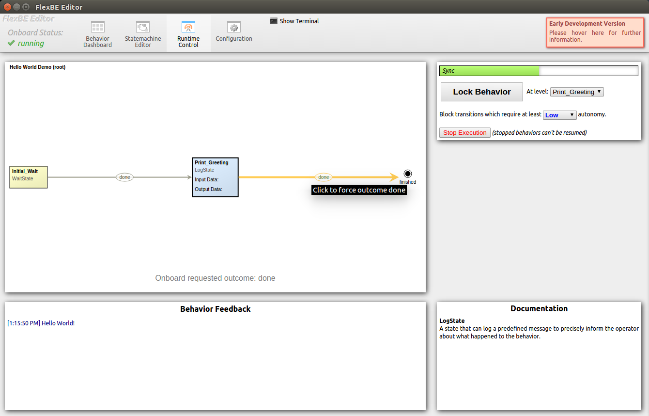Open the Behavior Dashboard tab
This screenshot has height=416, width=649.
pyautogui.click(x=97, y=34)
